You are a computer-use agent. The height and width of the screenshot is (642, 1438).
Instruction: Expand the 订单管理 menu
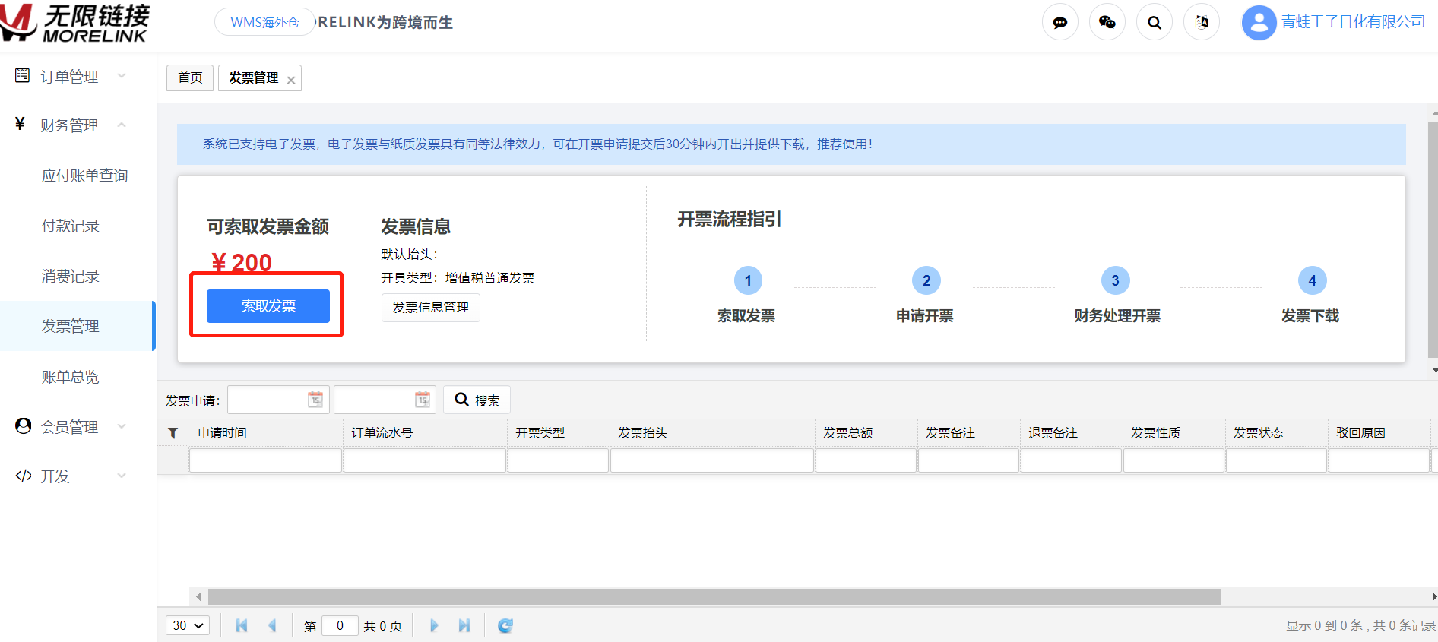70,77
